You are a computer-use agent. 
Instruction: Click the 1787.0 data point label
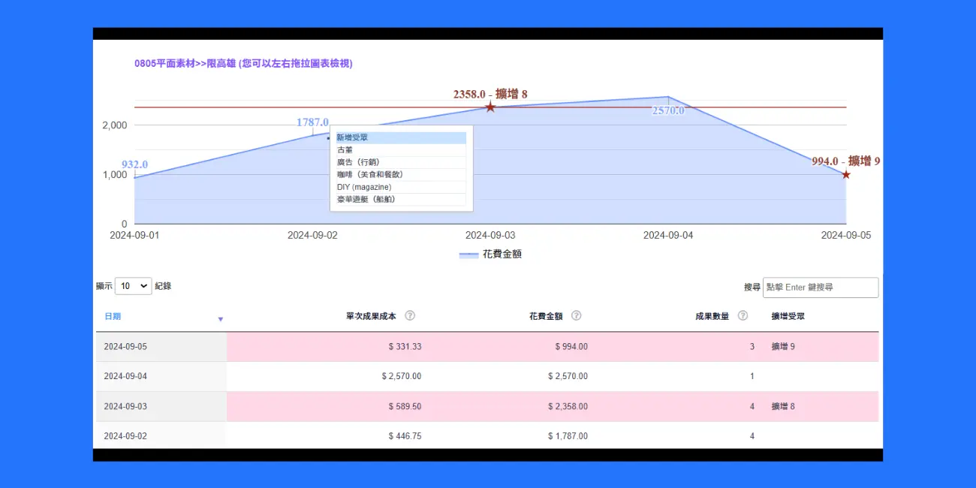[x=312, y=122]
